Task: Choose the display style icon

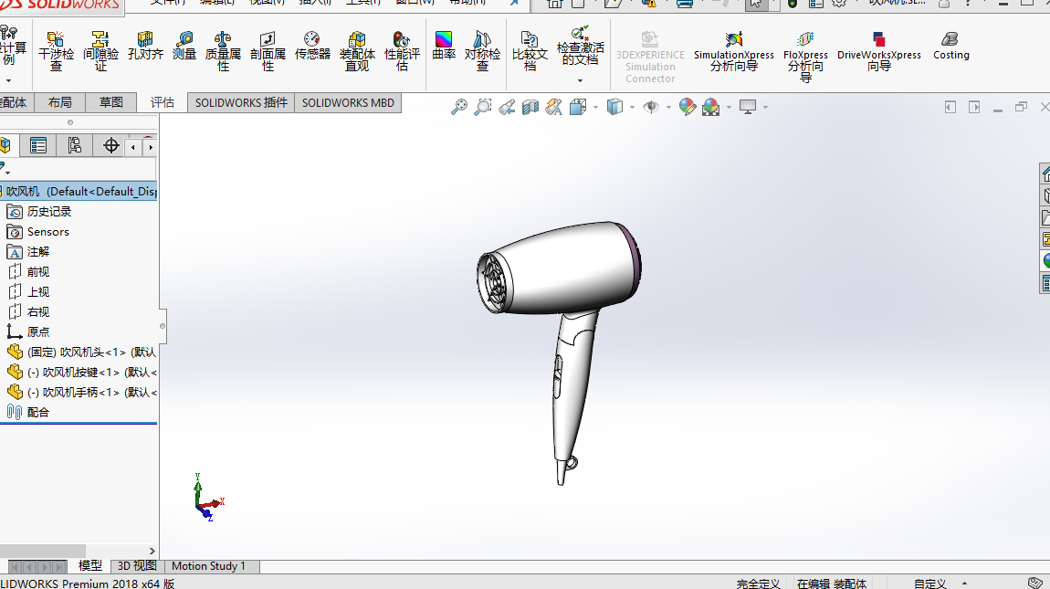Action: tap(614, 107)
